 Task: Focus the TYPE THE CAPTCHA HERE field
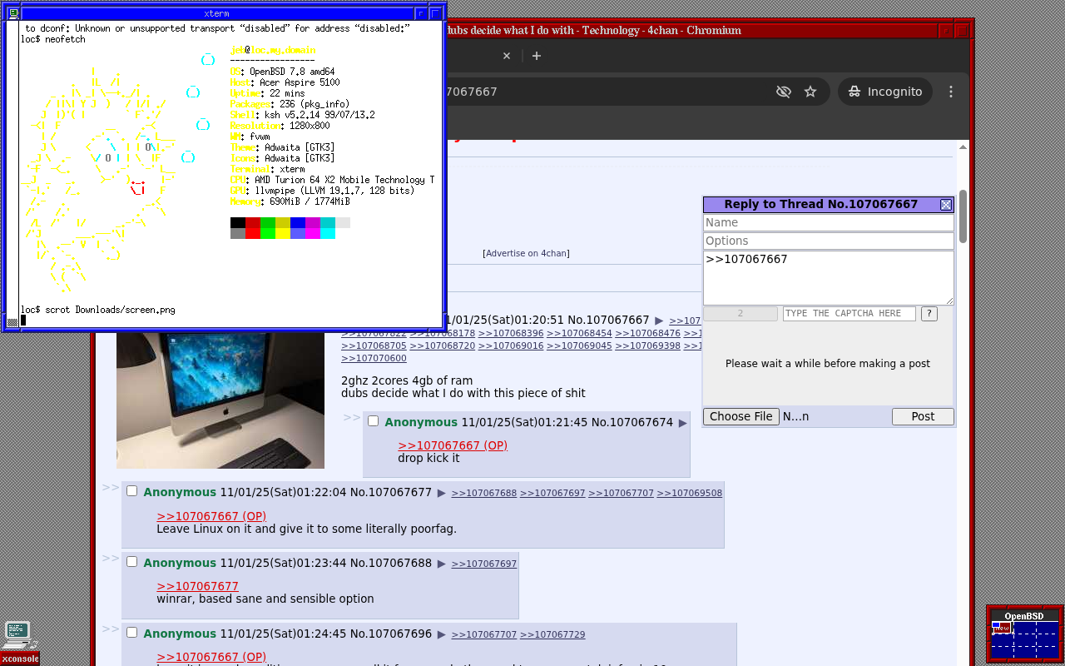coord(849,314)
